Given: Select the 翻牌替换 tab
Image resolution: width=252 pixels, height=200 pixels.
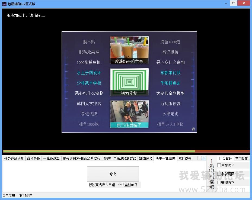Looking at the screenshot, I should click(146, 159).
